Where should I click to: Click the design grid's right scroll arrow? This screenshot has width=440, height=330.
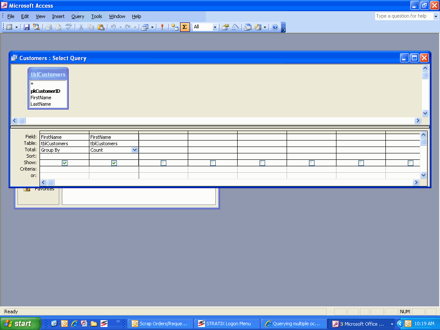pyautogui.click(x=416, y=182)
